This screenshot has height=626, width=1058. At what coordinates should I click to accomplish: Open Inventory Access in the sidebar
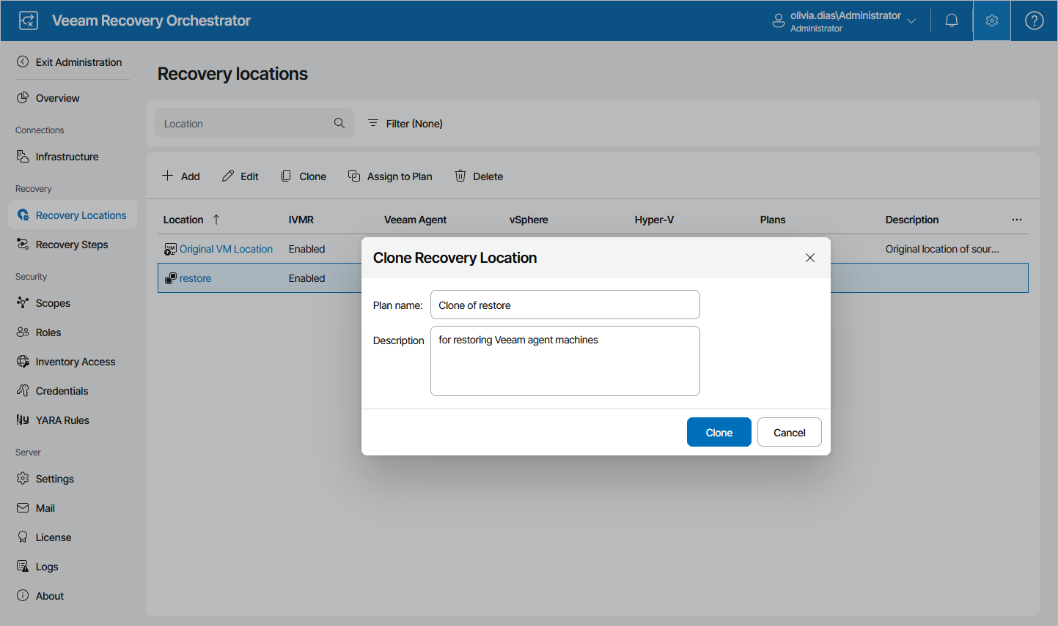[x=76, y=362]
